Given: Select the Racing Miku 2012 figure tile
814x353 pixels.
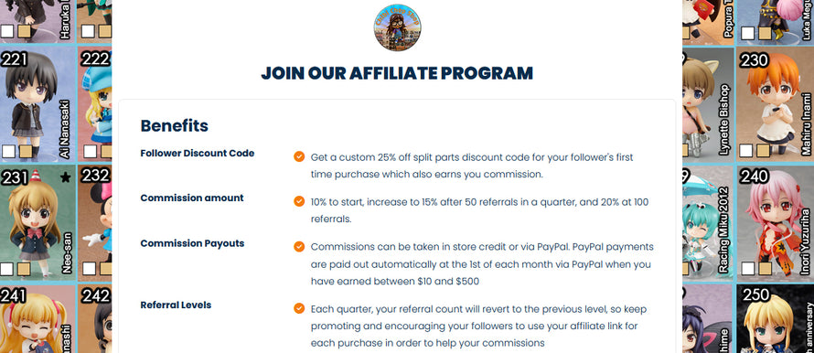Looking at the screenshot, I should 708,221.
